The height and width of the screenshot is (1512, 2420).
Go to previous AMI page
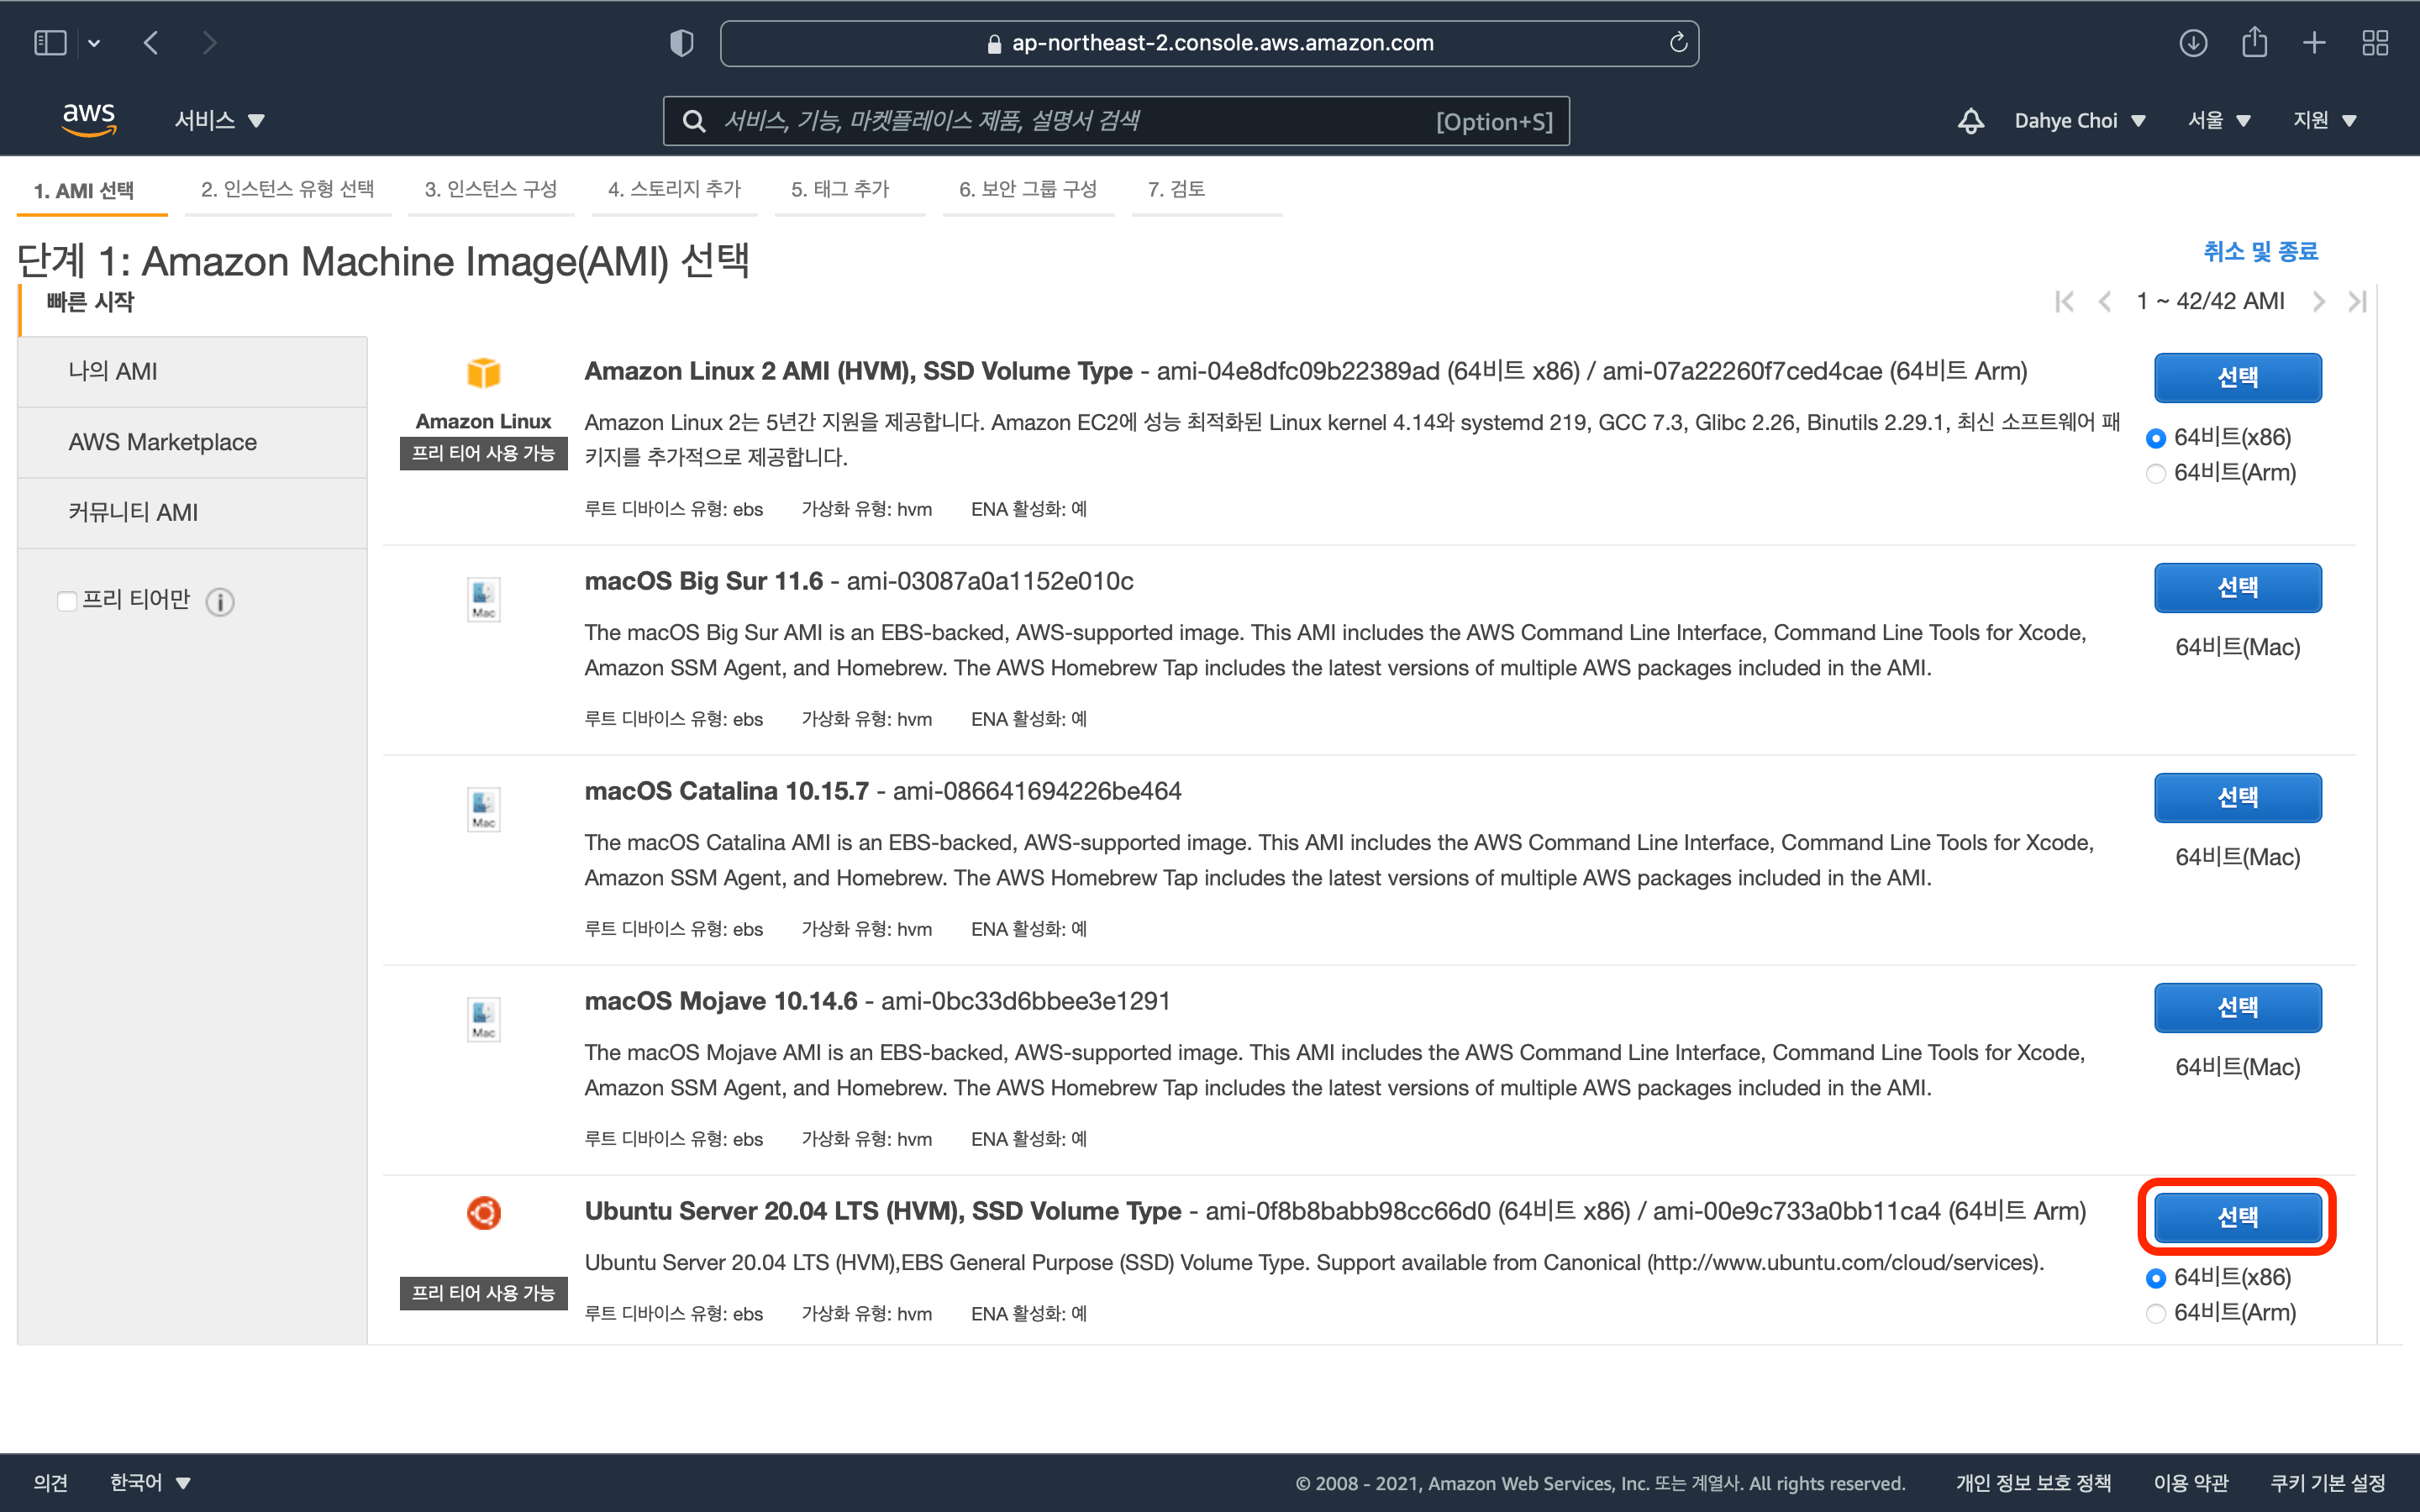[x=2104, y=301]
